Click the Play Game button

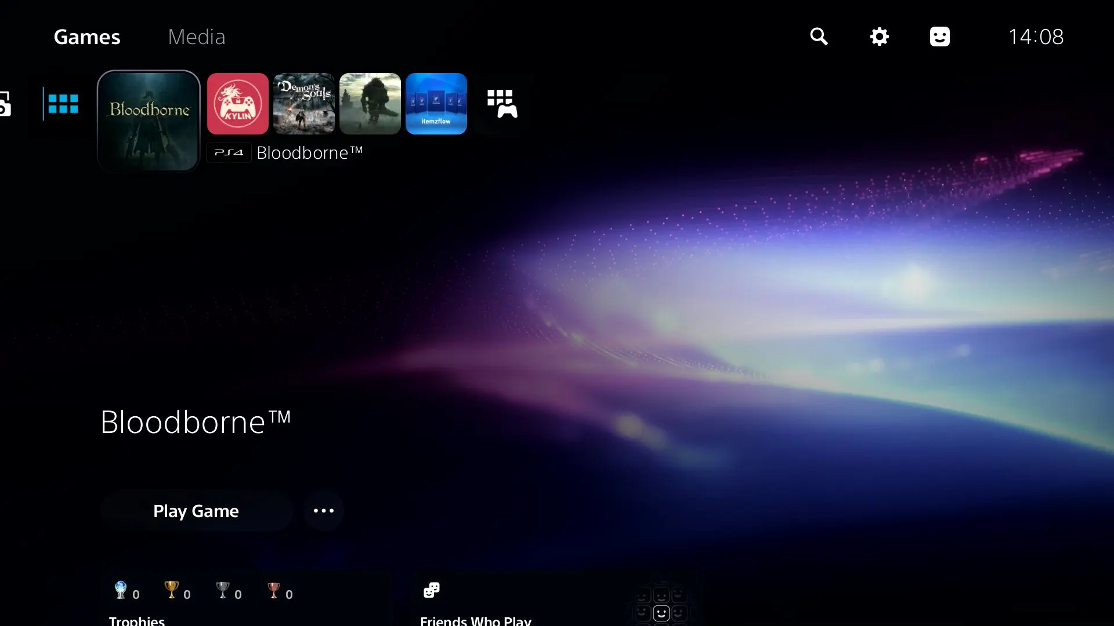coord(196,511)
